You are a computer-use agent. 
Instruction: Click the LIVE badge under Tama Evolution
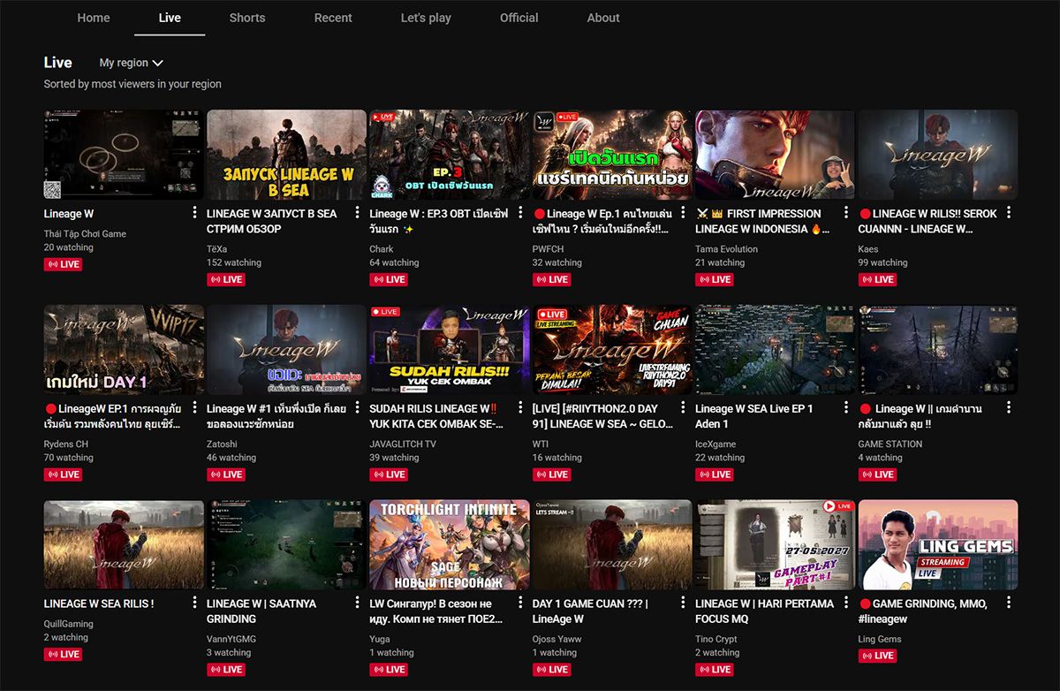pyautogui.click(x=714, y=279)
